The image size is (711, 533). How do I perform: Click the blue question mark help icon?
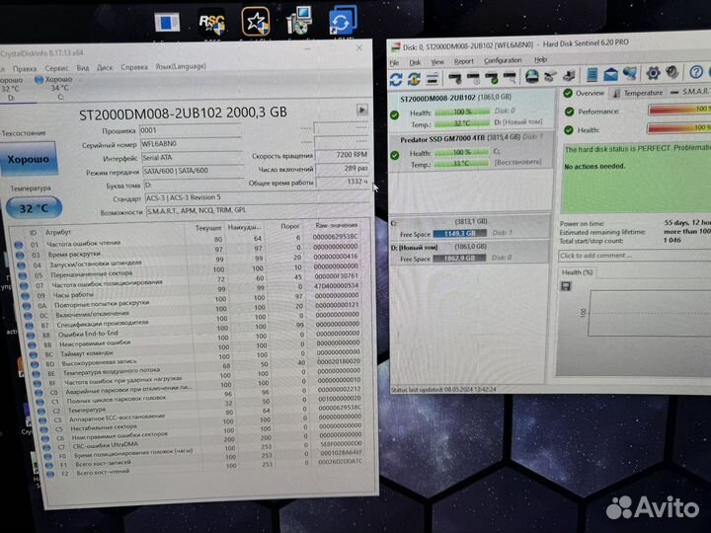click(696, 72)
